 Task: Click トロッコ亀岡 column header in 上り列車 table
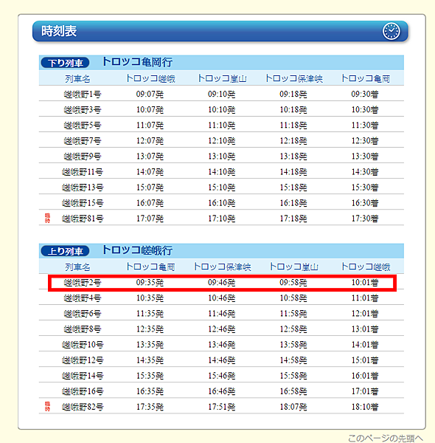pos(150,267)
